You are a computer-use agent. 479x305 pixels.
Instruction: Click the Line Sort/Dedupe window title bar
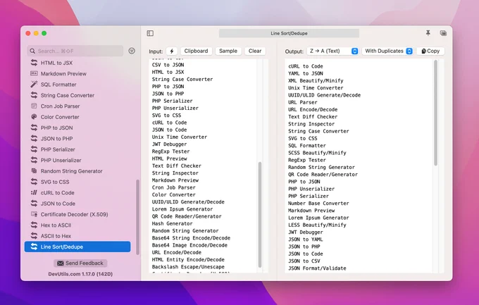click(x=289, y=33)
